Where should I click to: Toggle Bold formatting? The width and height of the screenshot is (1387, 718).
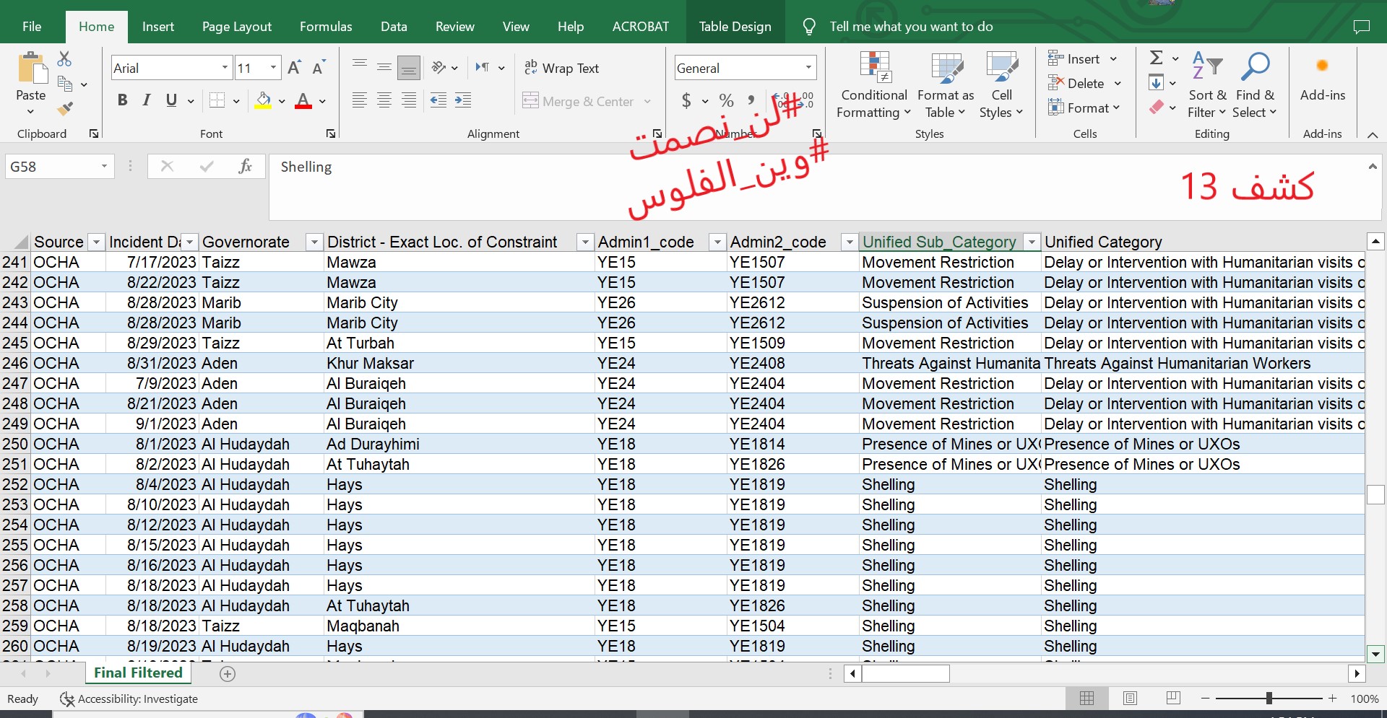pos(122,101)
